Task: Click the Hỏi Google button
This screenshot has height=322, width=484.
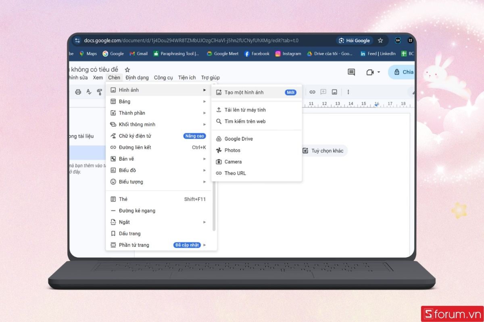Action: pyautogui.click(x=354, y=41)
